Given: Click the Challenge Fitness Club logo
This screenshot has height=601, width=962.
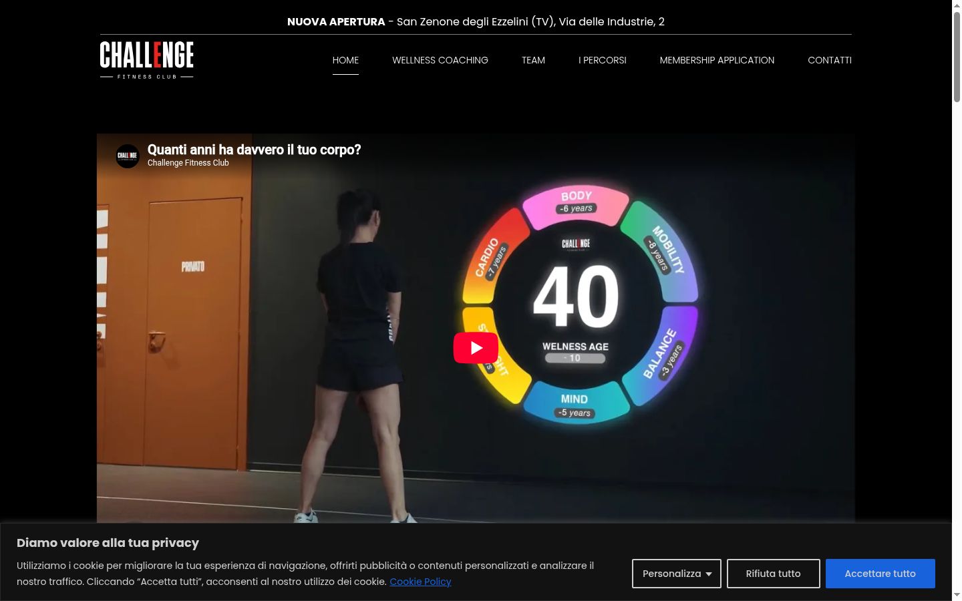Looking at the screenshot, I should (x=147, y=60).
